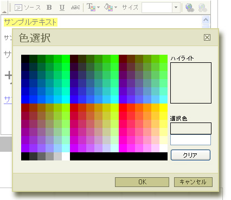Open the background color bucket icon
This screenshot has height=200, width=231.
[x=108, y=8]
